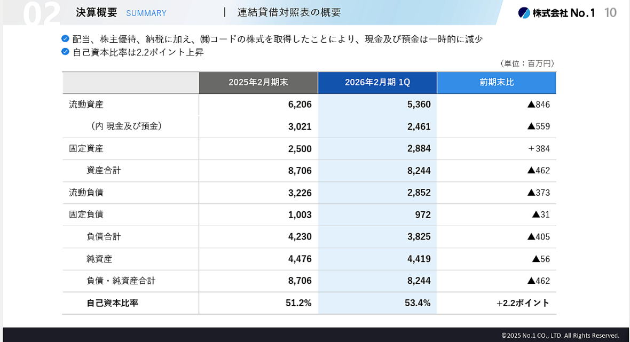
Task: Select the 固定資産 row label
Action: [86, 148]
